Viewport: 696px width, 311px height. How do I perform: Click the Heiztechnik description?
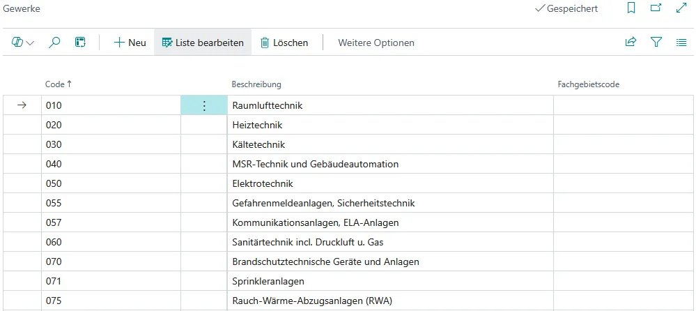click(x=258, y=125)
